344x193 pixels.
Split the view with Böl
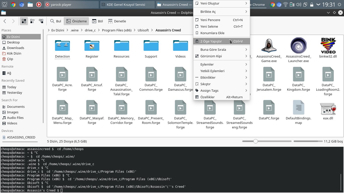click(97, 21)
